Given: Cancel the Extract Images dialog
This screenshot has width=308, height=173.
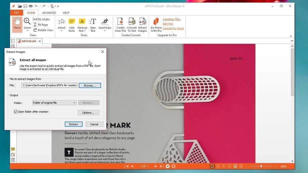Looking at the screenshot, I should coord(94,124).
